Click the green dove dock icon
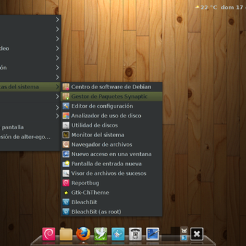 point(101,234)
